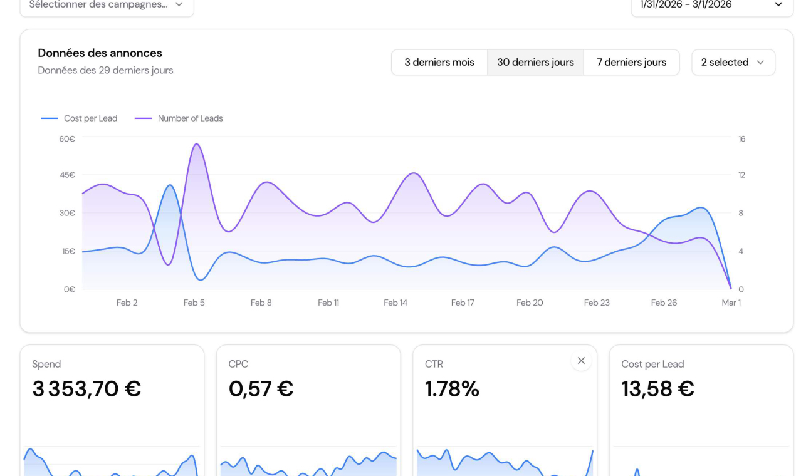The height and width of the screenshot is (476, 796).
Task: Open the Cost per Lead card 13,58 €
Action: (657, 389)
